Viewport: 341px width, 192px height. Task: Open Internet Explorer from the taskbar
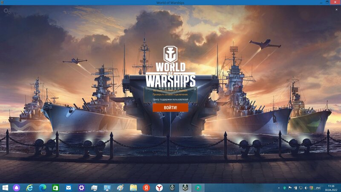(x=29, y=188)
